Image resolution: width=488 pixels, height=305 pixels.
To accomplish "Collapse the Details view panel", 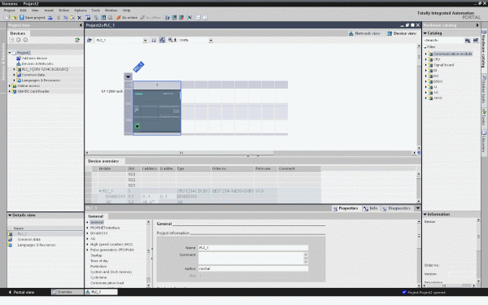I will (10, 215).
